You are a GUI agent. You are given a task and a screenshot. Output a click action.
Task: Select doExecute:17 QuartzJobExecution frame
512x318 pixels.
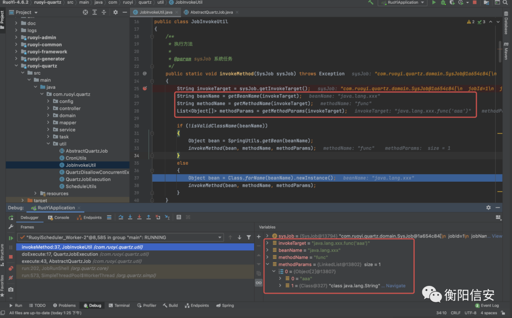(135, 254)
